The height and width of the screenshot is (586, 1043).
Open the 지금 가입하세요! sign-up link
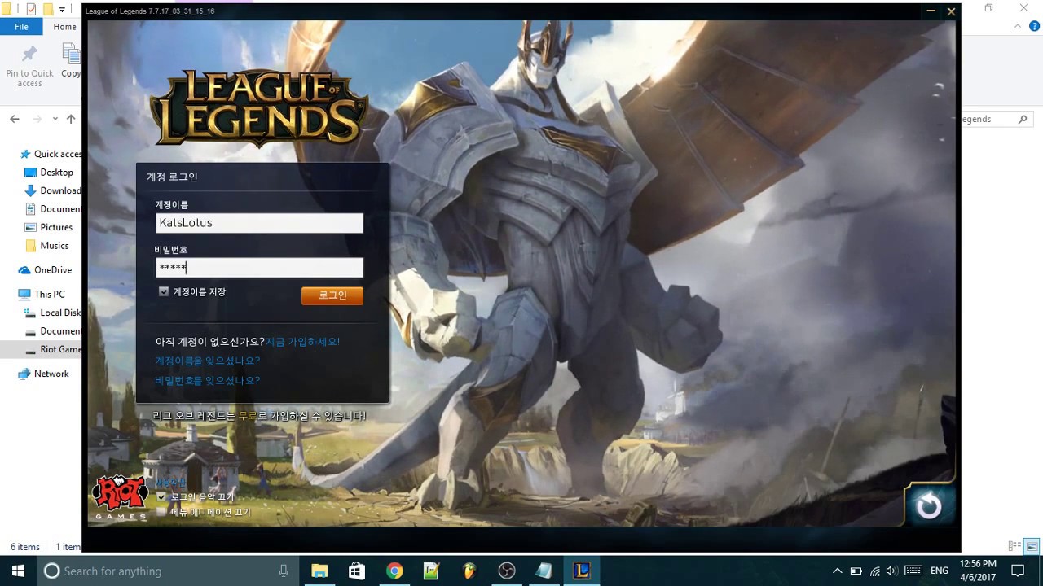click(x=302, y=342)
